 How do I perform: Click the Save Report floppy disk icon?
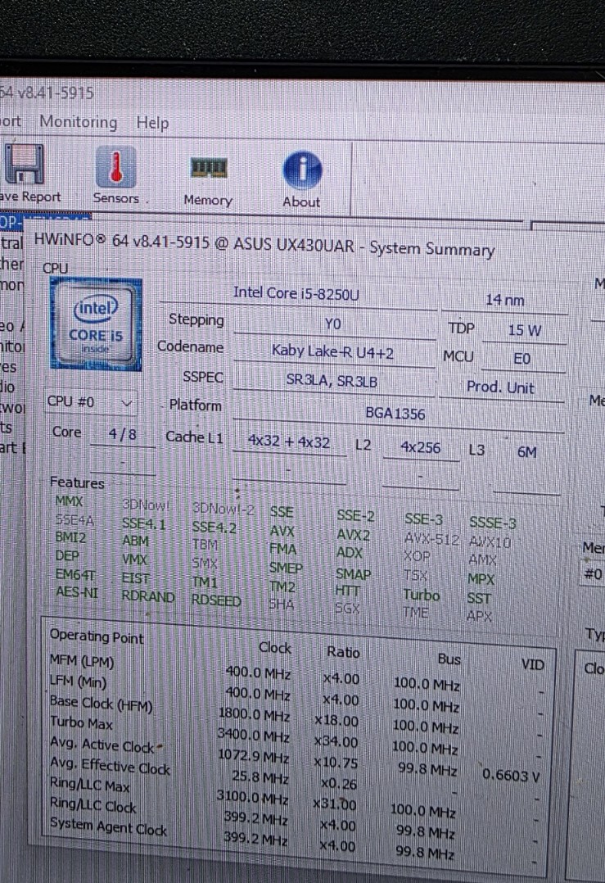coord(25,165)
